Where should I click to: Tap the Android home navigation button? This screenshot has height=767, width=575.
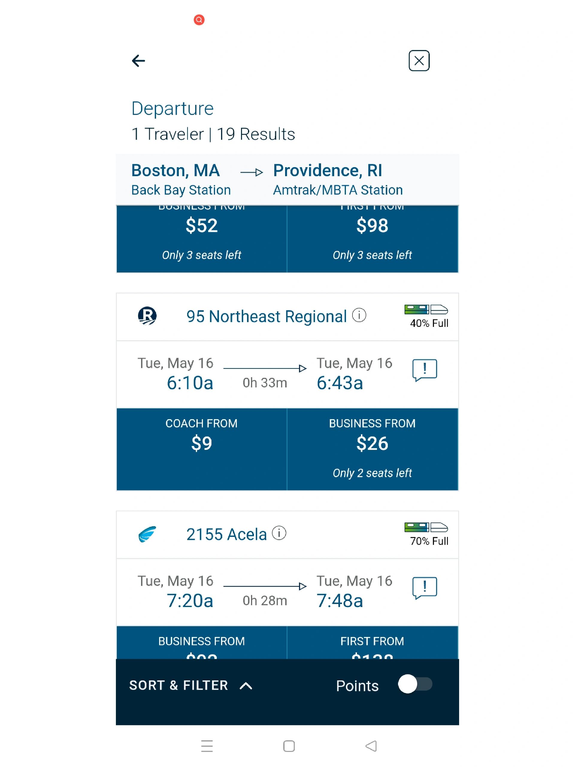[289, 746]
